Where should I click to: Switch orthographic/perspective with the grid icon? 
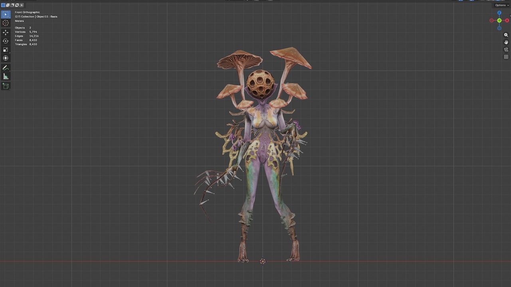coord(506,57)
